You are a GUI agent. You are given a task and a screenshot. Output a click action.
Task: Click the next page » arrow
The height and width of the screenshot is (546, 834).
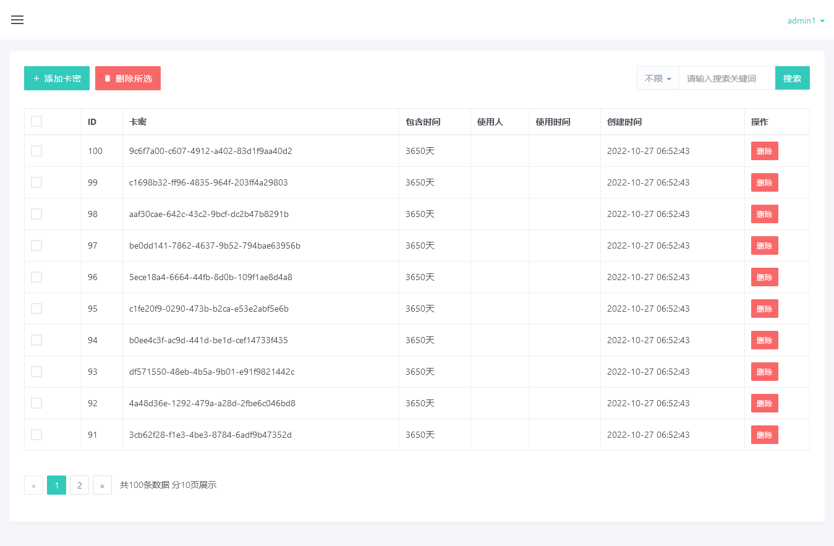[x=102, y=485]
